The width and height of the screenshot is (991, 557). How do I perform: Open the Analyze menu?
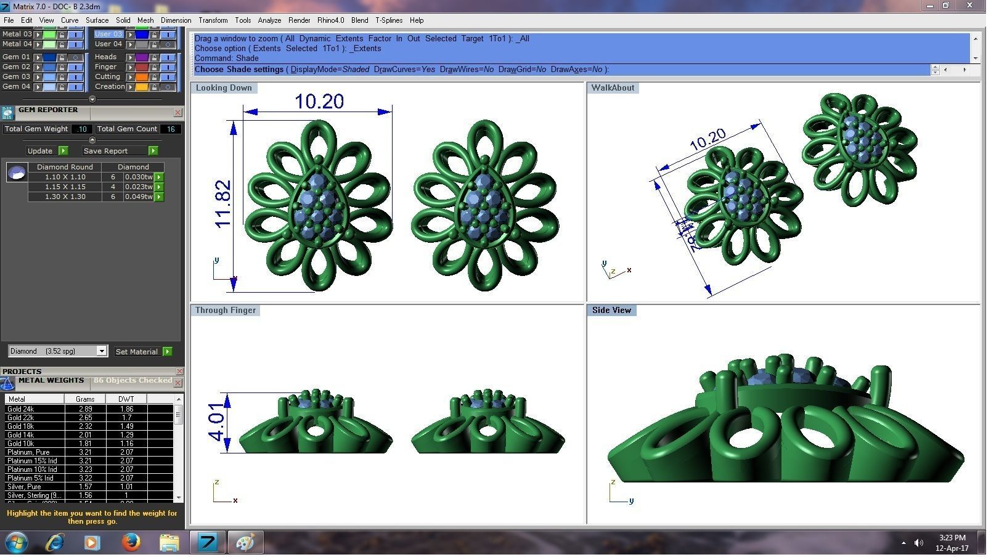coord(271,20)
